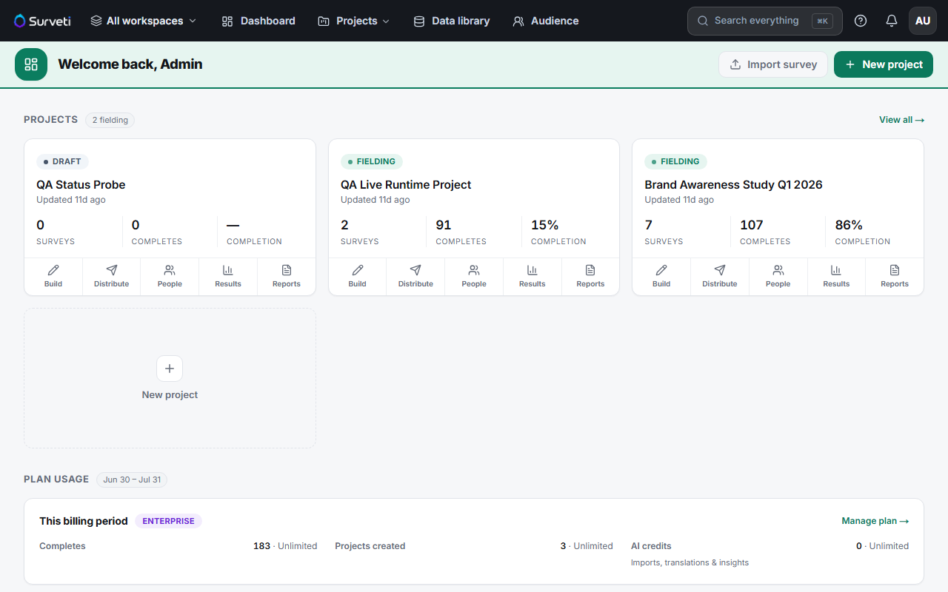The height and width of the screenshot is (592, 948).
Task: Click the Projects created label
Action: coord(370,546)
